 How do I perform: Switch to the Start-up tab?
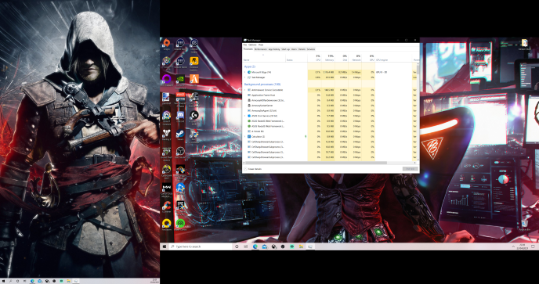(x=286, y=49)
